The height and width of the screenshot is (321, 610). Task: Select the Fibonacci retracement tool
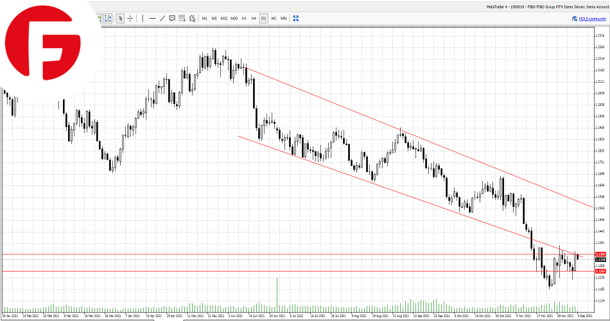pos(182,19)
